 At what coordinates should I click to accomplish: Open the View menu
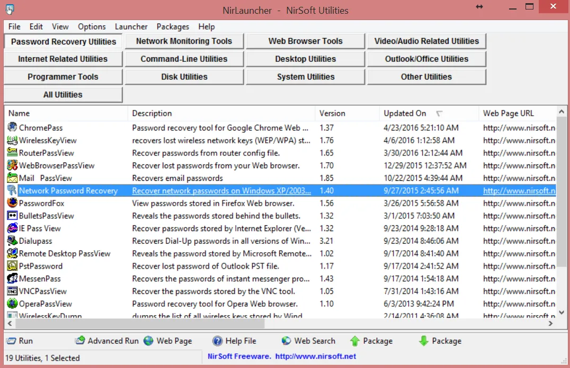pos(60,26)
